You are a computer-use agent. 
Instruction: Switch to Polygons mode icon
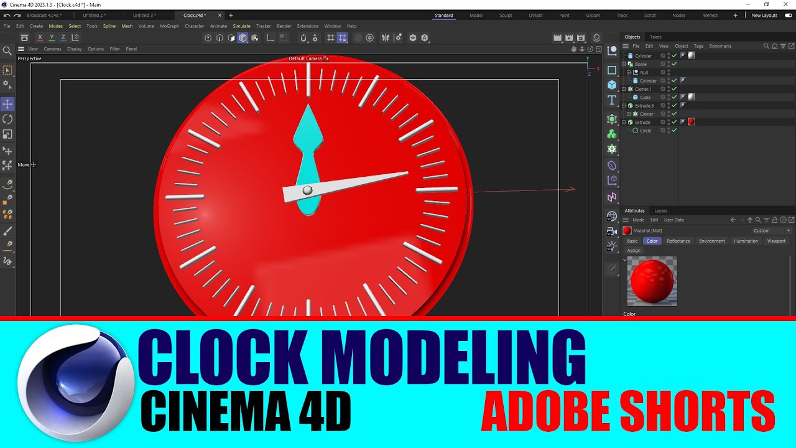(231, 38)
